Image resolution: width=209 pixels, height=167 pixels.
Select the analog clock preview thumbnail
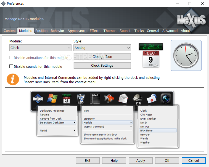[186, 55]
